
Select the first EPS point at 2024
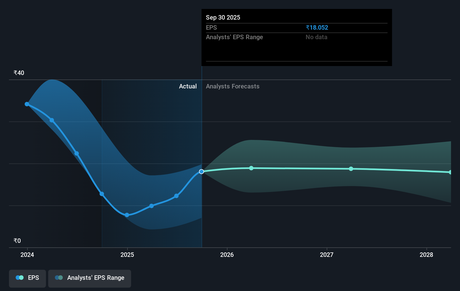point(27,104)
